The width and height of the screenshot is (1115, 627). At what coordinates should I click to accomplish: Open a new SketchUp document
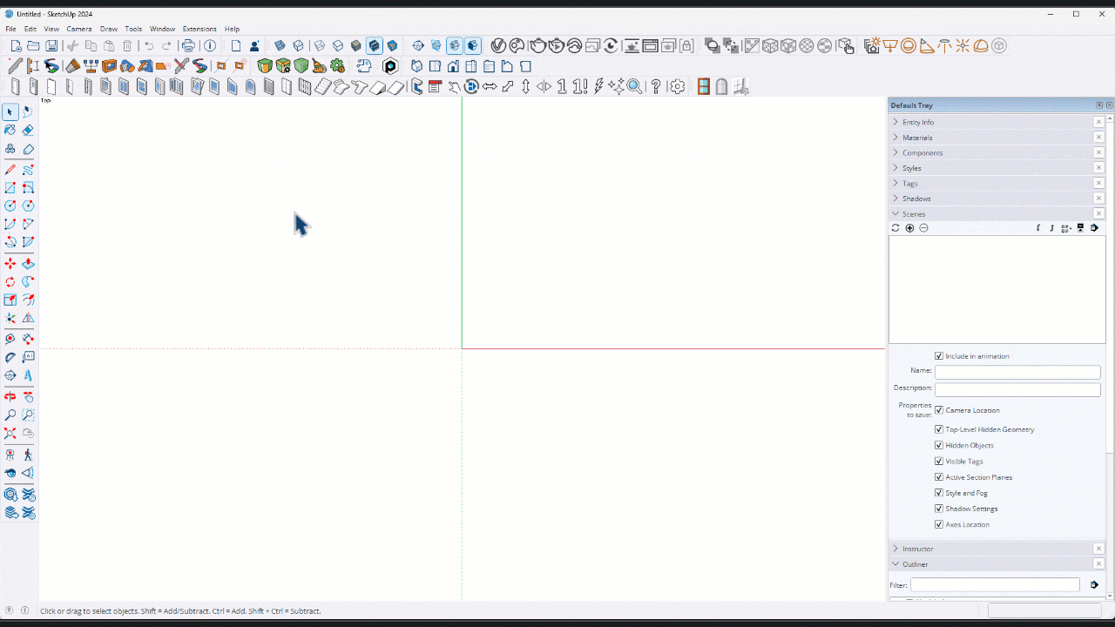coord(15,45)
